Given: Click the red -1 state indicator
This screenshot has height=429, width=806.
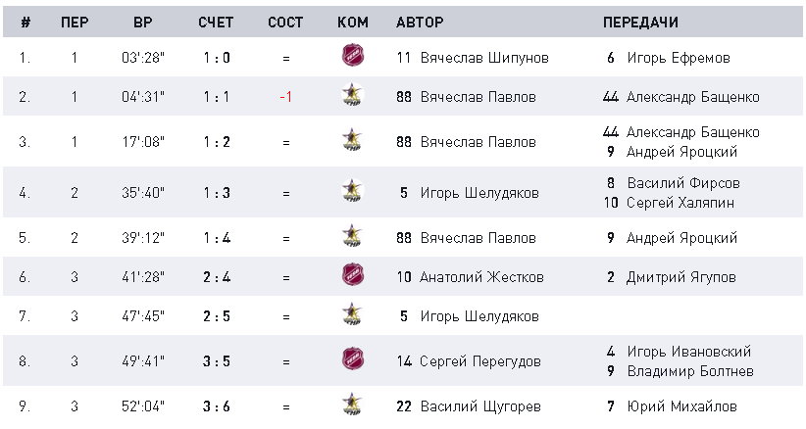Looking at the screenshot, I should (x=285, y=96).
